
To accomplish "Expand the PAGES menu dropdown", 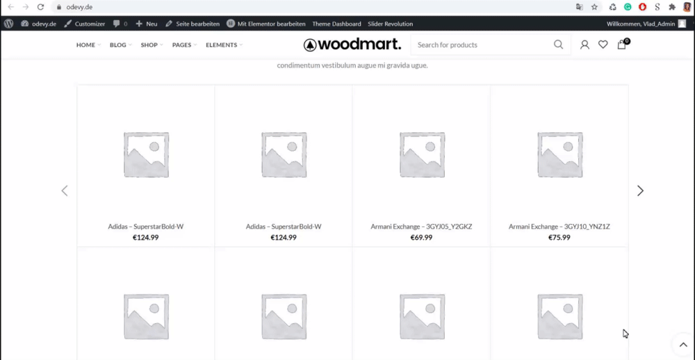I will coord(184,44).
